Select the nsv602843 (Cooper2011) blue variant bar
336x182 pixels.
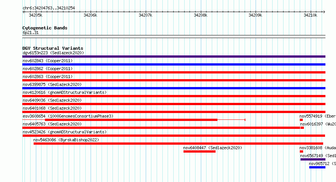[174, 64]
